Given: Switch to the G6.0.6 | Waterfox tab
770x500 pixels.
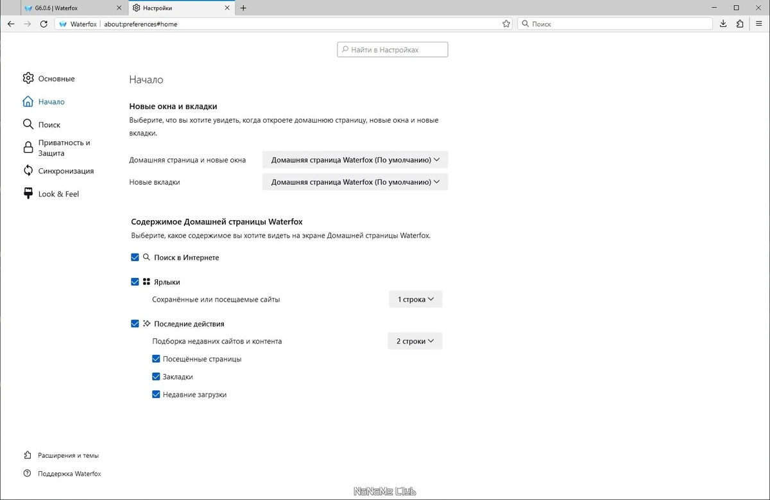Looking at the screenshot, I should point(73,8).
